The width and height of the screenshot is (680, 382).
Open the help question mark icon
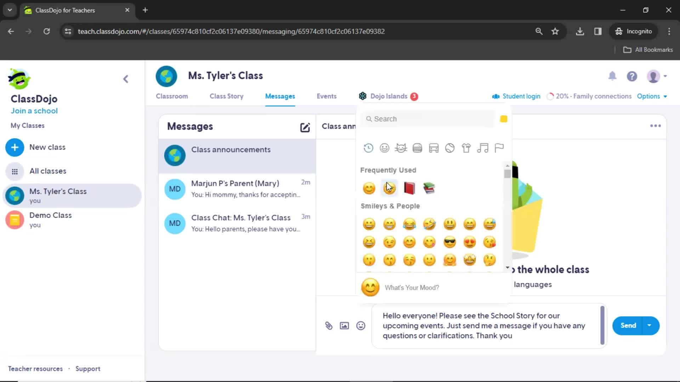pos(632,76)
